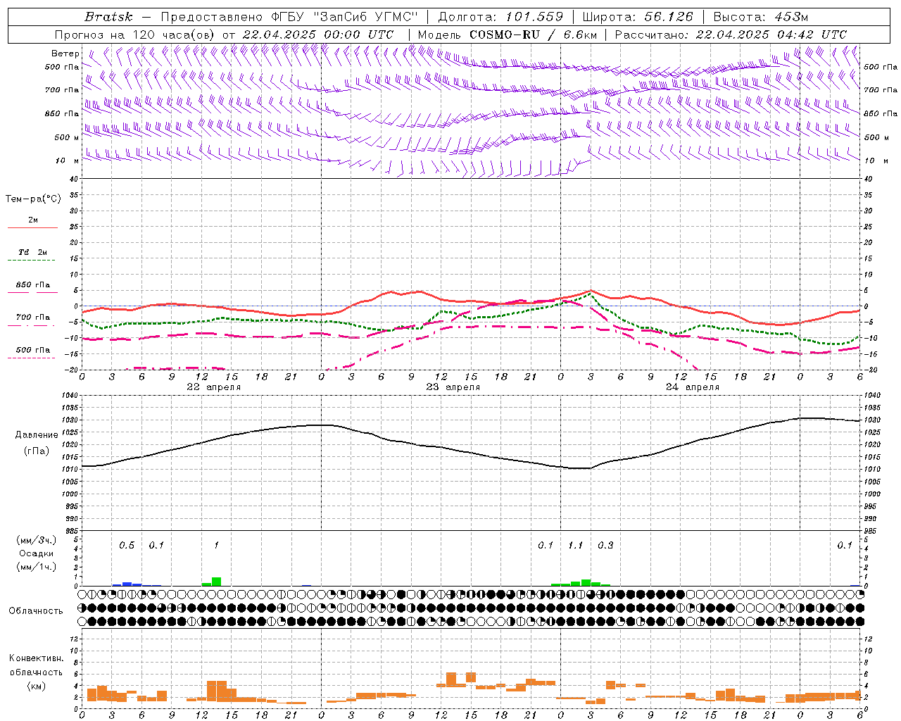The width and height of the screenshot is (901, 721).
Task: Click the Bratsk station title
Action: click(x=108, y=17)
